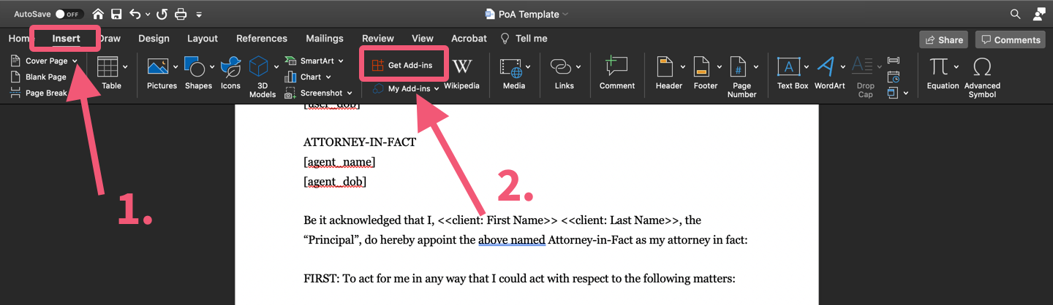Click the Footer icon
The height and width of the screenshot is (305, 1053).
702,66
